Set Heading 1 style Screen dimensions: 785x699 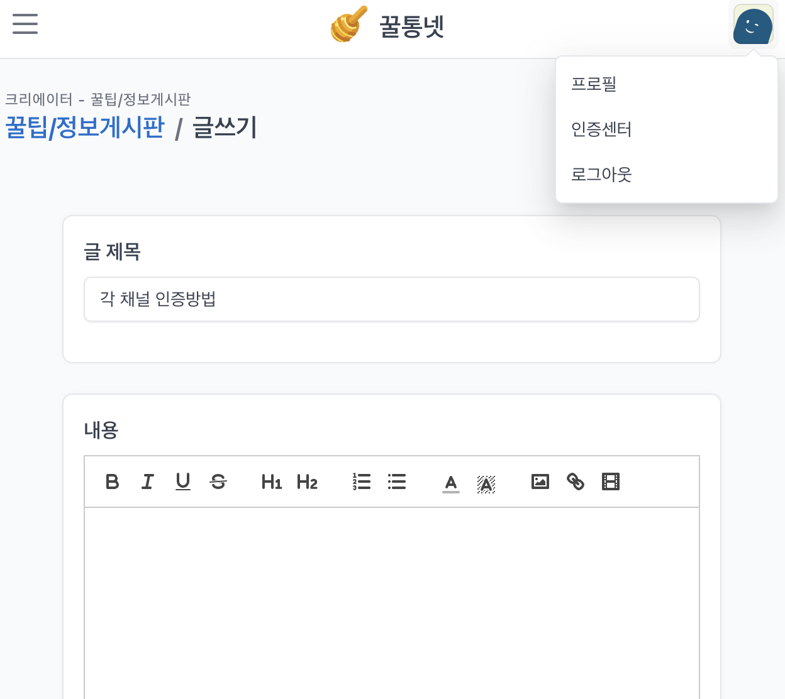click(271, 482)
